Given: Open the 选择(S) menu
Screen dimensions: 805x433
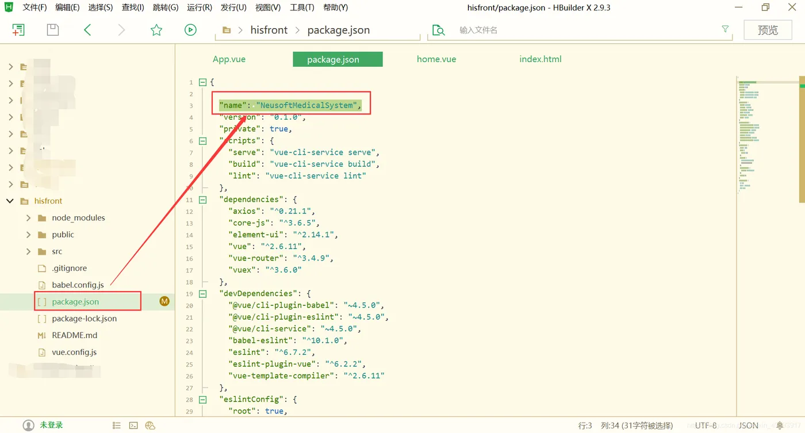Looking at the screenshot, I should pyautogui.click(x=101, y=7).
